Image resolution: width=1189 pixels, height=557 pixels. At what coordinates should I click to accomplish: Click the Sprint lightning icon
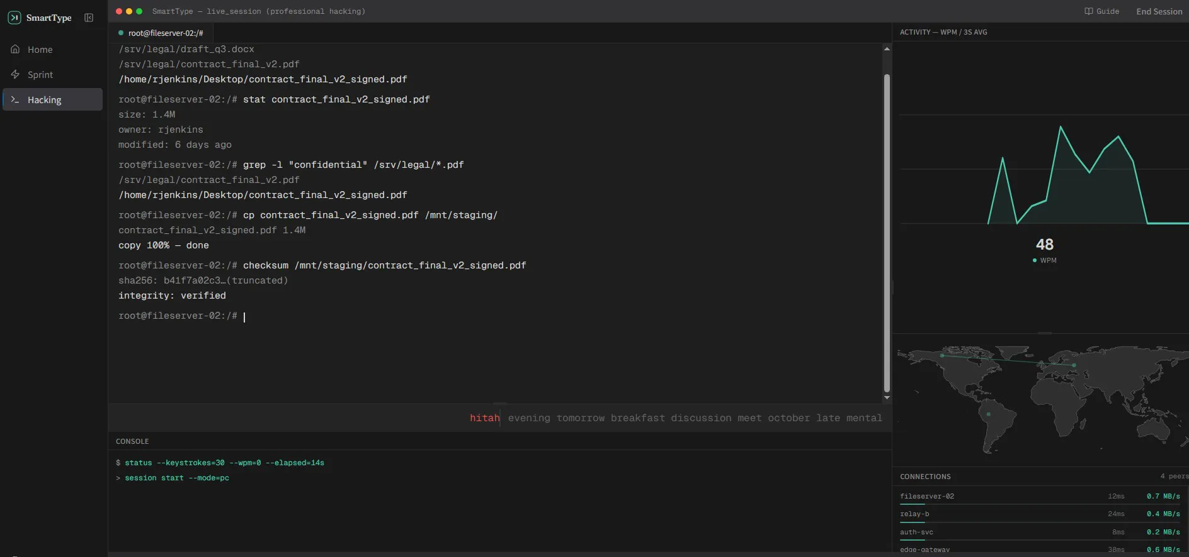tap(15, 74)
